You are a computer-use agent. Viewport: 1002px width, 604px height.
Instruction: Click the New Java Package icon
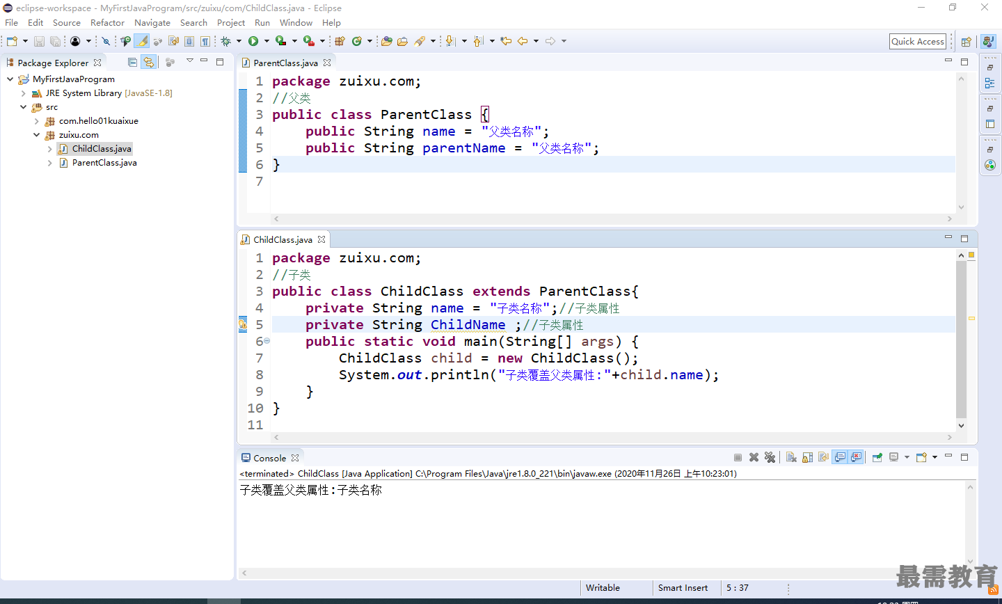click(340, 41)
